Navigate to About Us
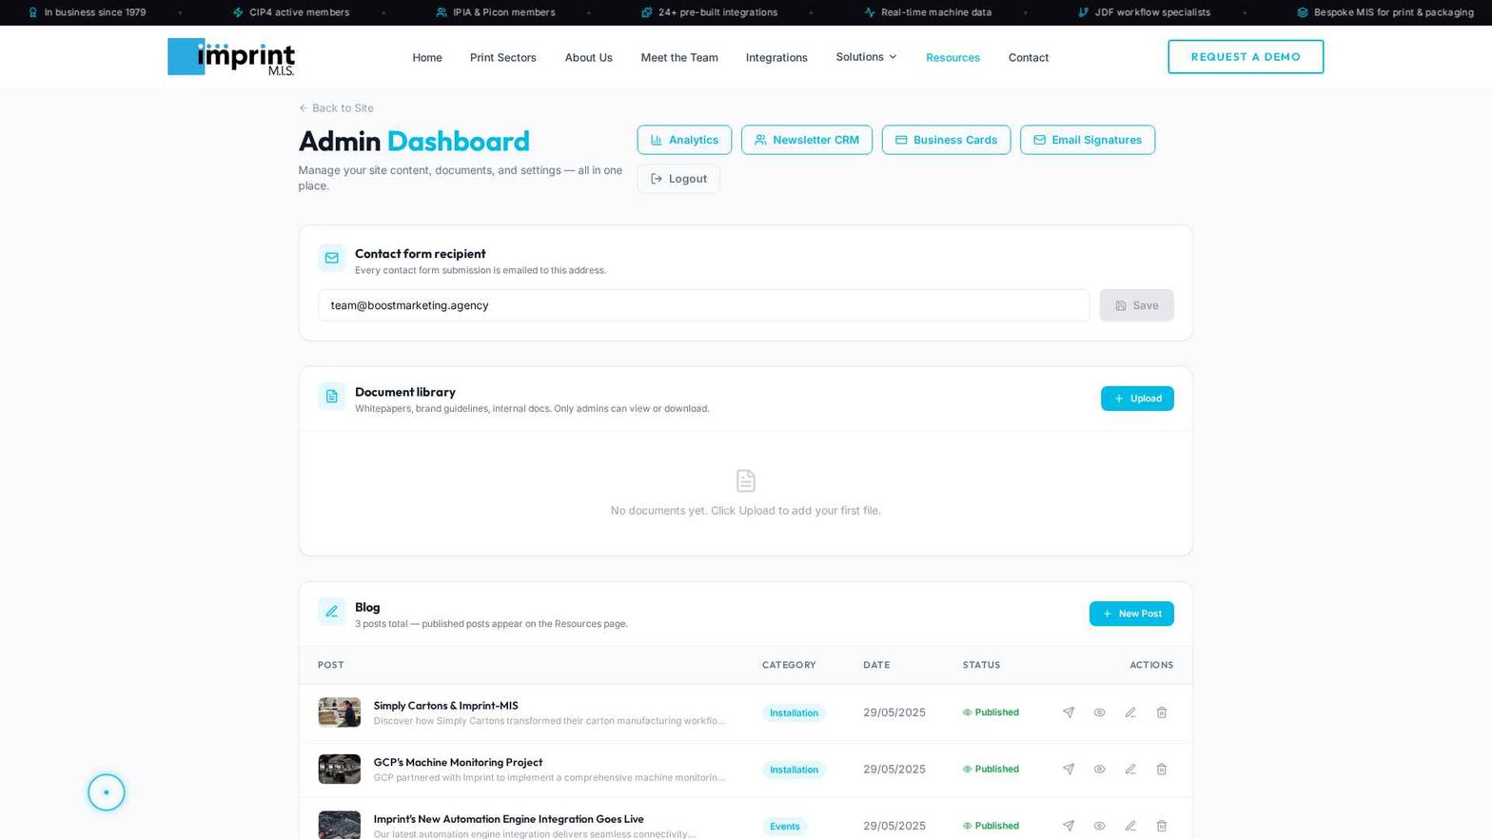This screenshot has width=1492, height=839. point(589,58)
